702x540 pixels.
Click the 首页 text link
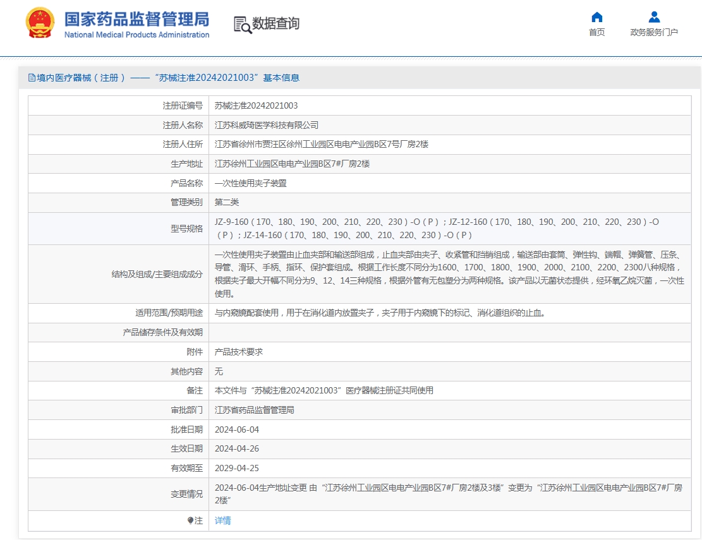coord(596,32)
